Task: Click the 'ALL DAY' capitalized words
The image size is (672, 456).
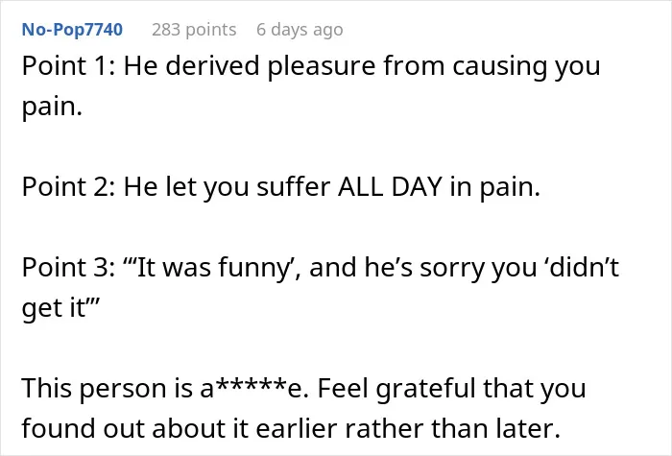Action: point(390,187)
